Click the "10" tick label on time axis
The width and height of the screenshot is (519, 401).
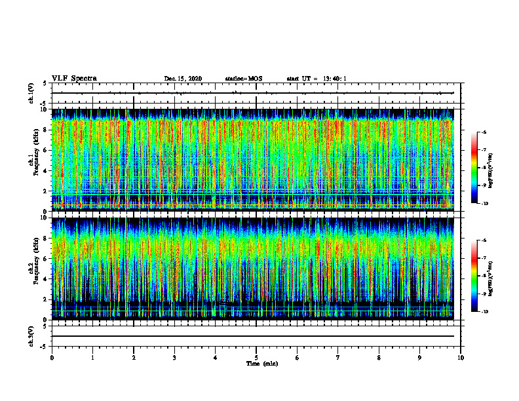[x=461, y=358]
